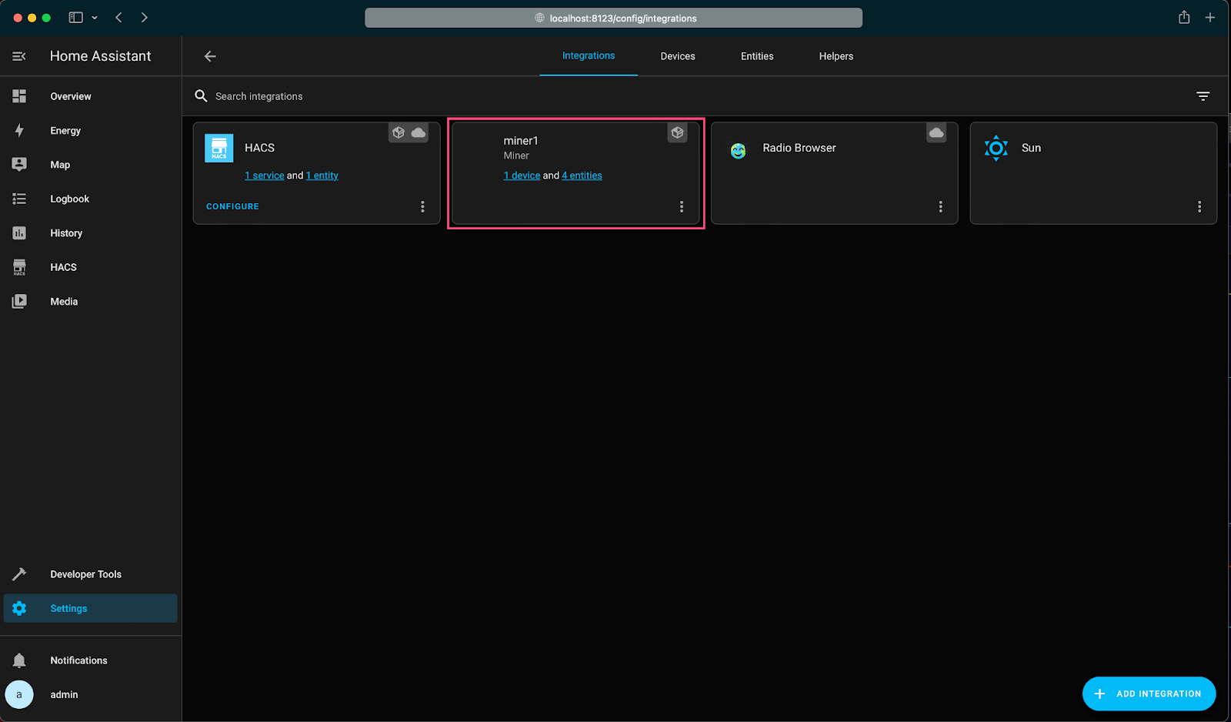This screenshot has height=722, width=1231.
Task: Open the HACS '1 entity' link
Action: coord(322,175)
